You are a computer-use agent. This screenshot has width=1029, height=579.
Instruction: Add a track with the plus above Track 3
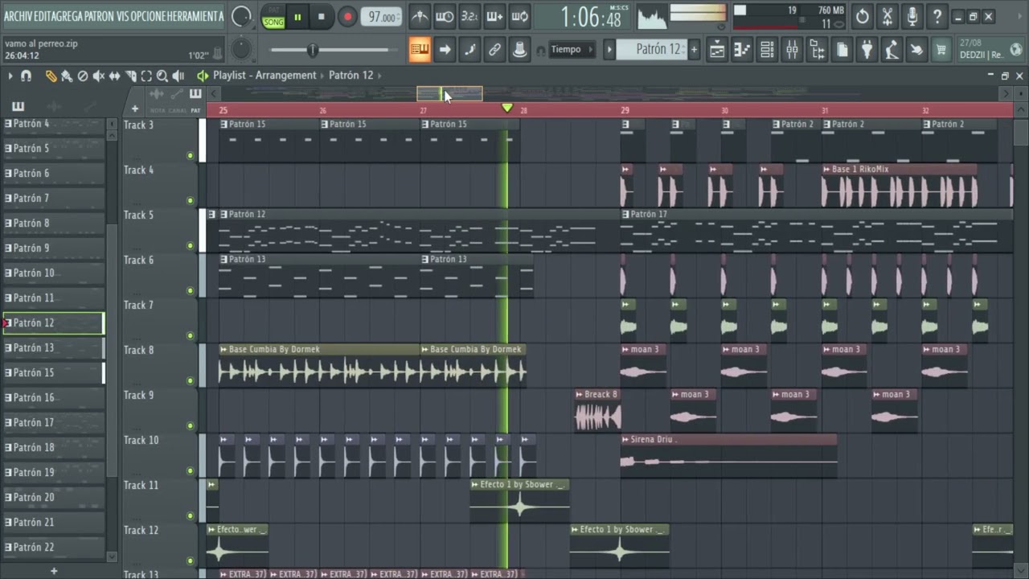(x=135, y=109)
